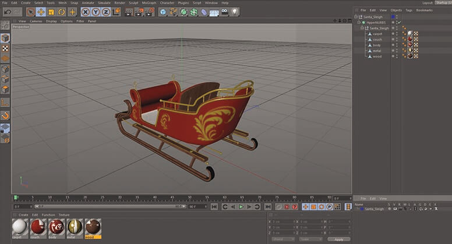This screenshot has height=244, width=452.
Task: Click the Undo arrow icon
Action: 7,12
